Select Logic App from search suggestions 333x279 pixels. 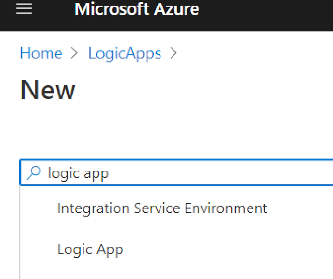tap(176, 249)
